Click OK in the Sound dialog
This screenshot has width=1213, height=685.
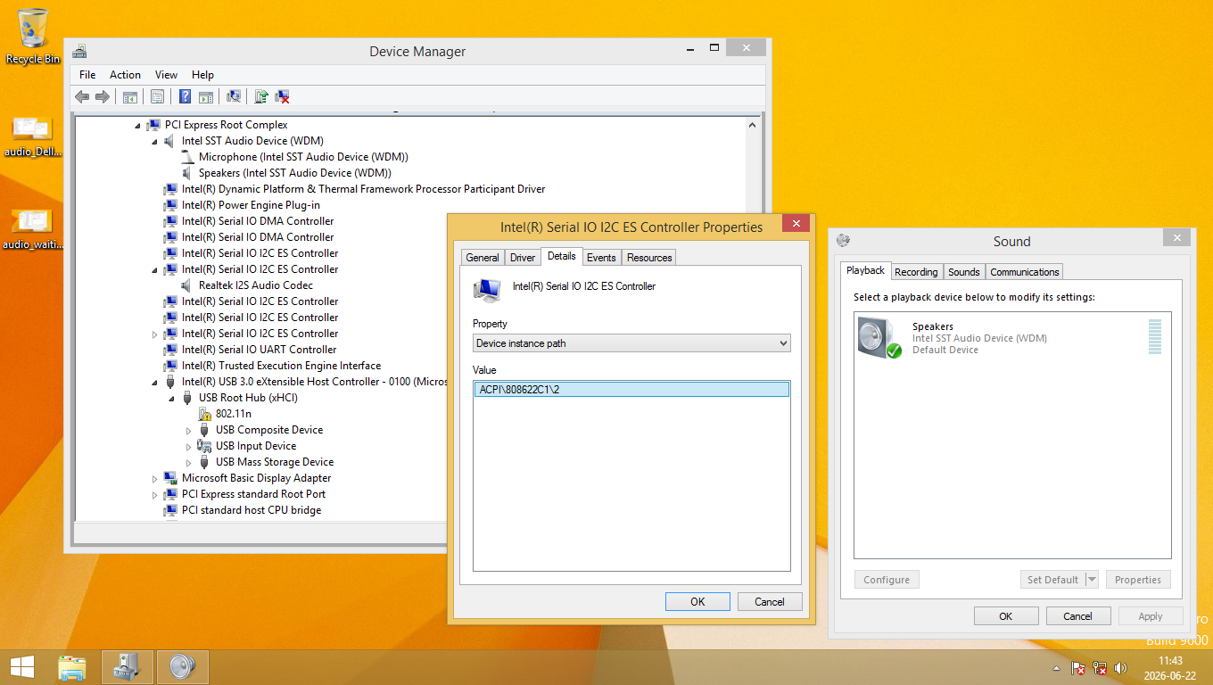[1005, 616]
